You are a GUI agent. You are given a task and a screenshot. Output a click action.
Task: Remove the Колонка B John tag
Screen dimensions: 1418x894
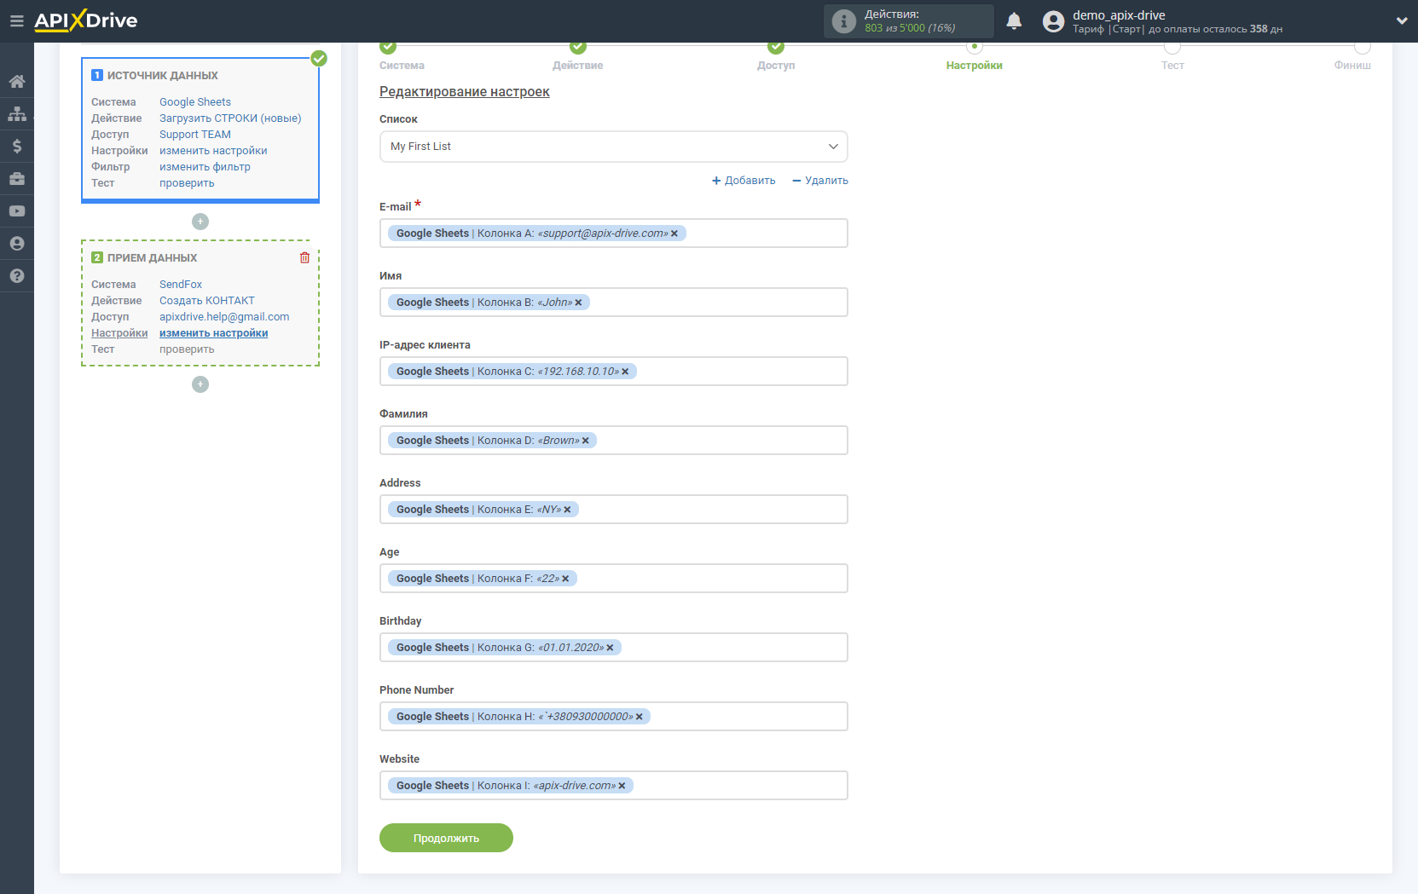pyautogui.click(x=578, y=303)
